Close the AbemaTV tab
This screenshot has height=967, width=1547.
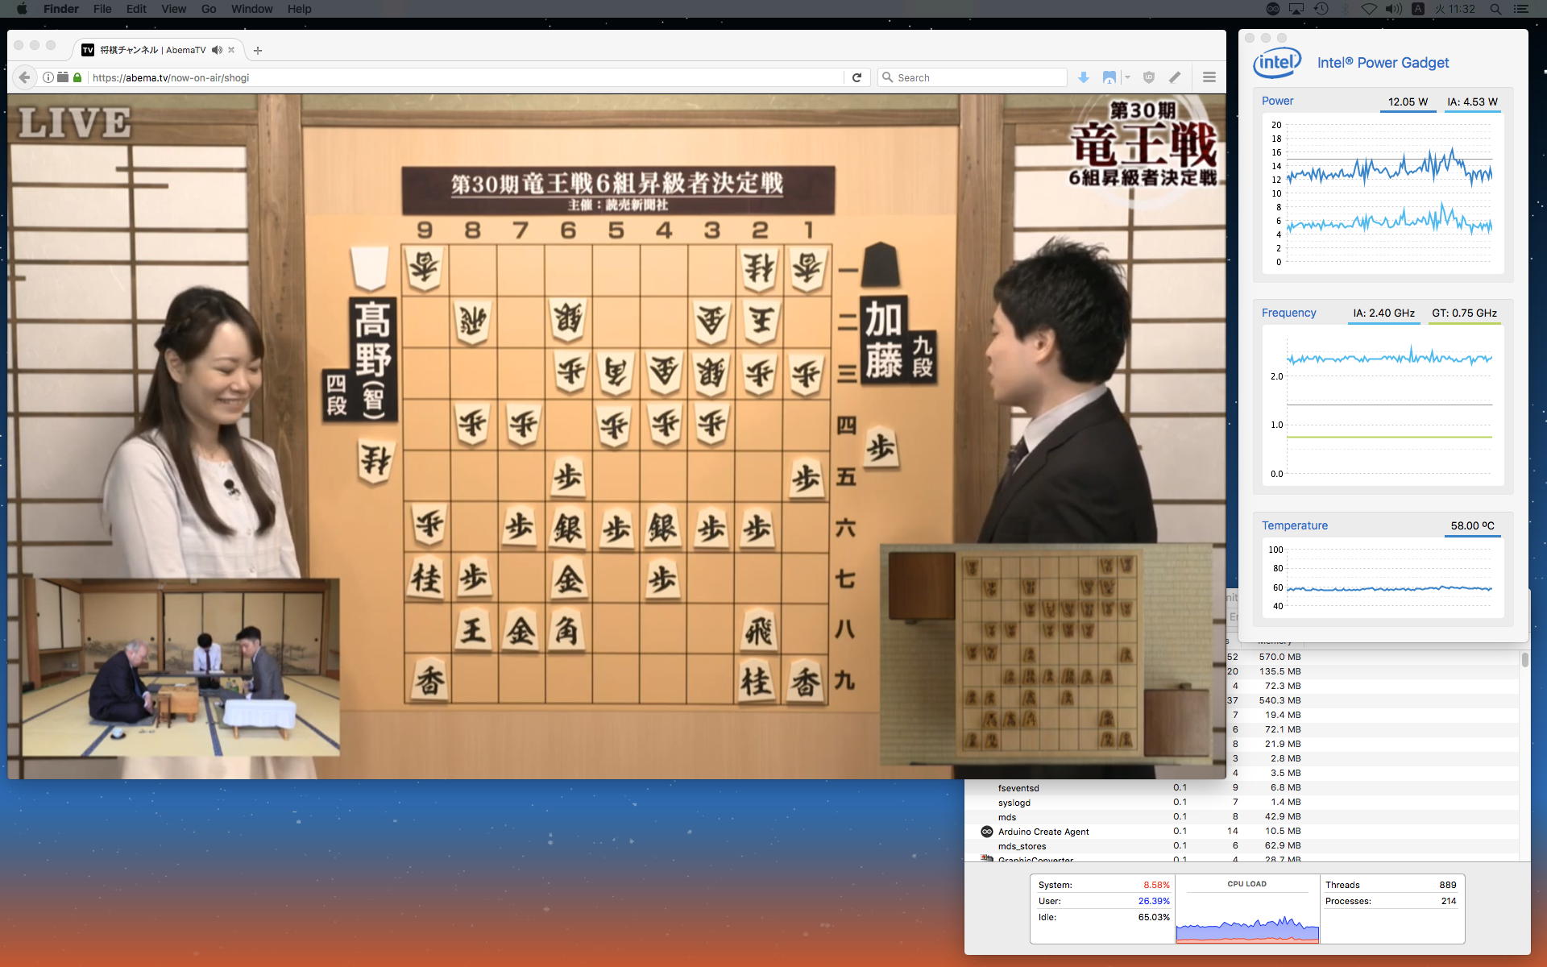(231, 50)
